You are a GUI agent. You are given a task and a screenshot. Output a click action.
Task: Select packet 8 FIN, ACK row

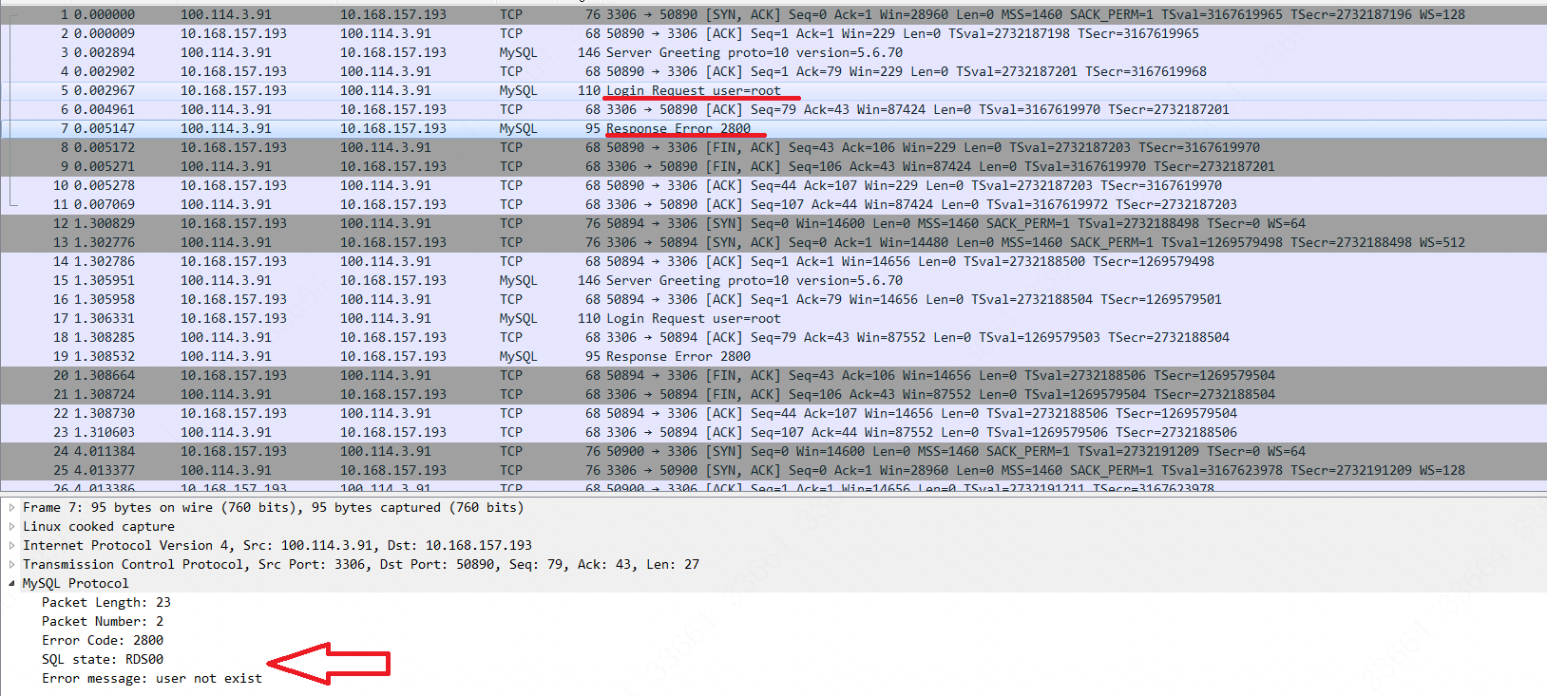(773, 147)
